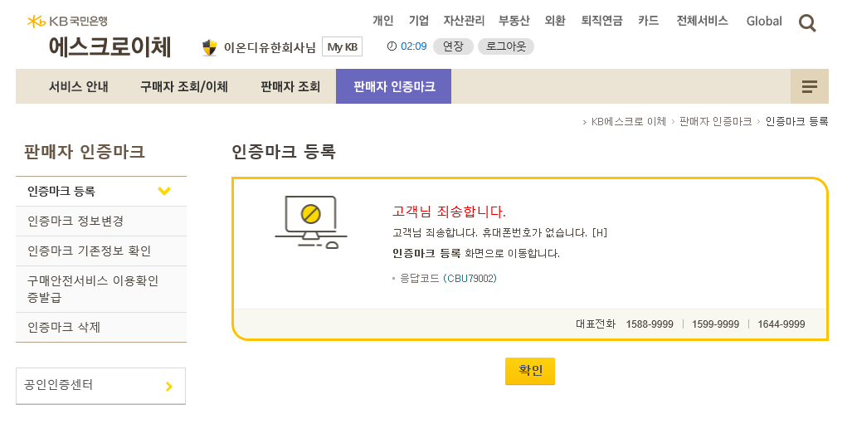
Task: Open the 전체서비스 menu
Action: pyautogui.click(x=702, y=21)
